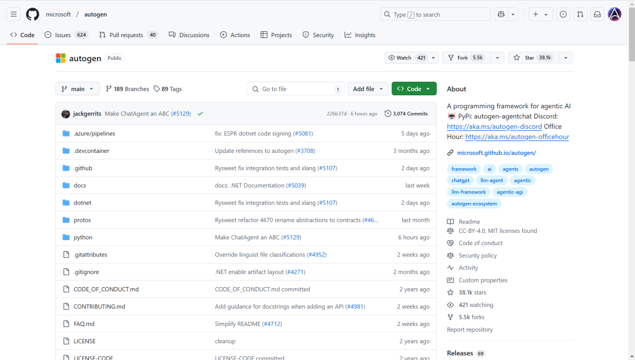
Task: Click the search bar in header
Action: 435,14
